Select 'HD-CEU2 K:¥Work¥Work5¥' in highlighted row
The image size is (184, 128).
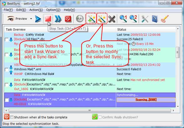pyautogui.click(x=33, y=104)
